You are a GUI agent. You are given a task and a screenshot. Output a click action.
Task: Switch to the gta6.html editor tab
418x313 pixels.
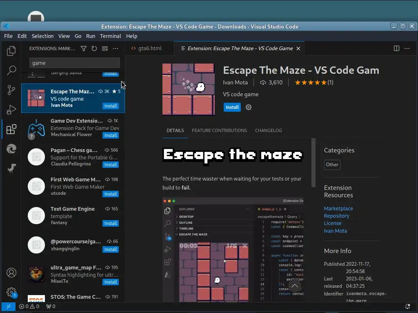tap(149, 48)
